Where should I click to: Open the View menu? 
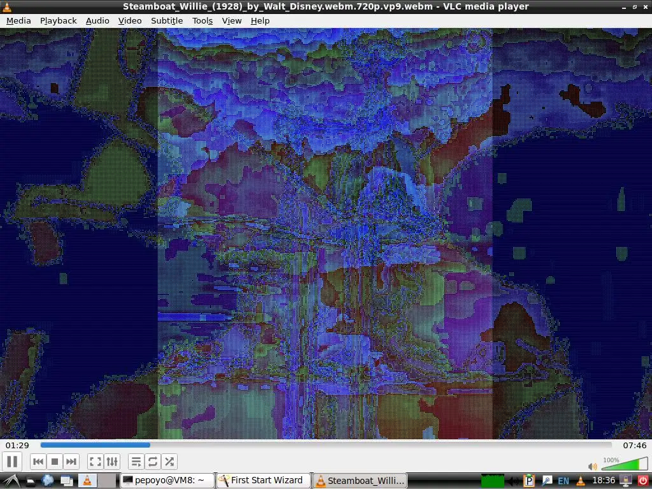click(x=232, y=21)
